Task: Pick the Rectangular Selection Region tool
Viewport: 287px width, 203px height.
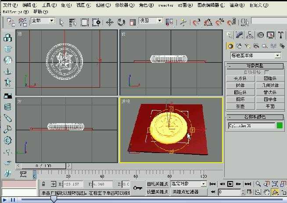Action: click(x=85, y=22)
